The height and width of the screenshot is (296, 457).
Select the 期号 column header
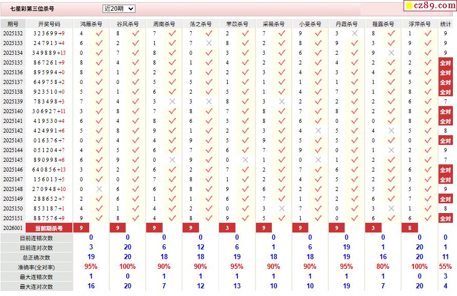point(13,24)
